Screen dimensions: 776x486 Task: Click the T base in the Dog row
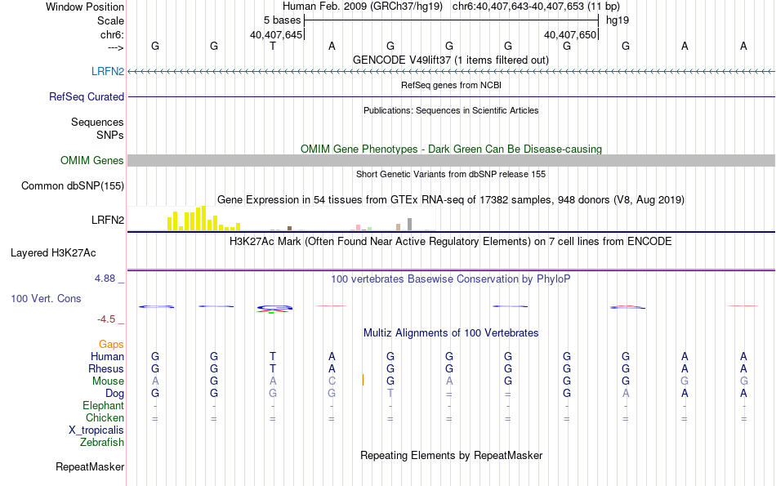pos(390,394)
